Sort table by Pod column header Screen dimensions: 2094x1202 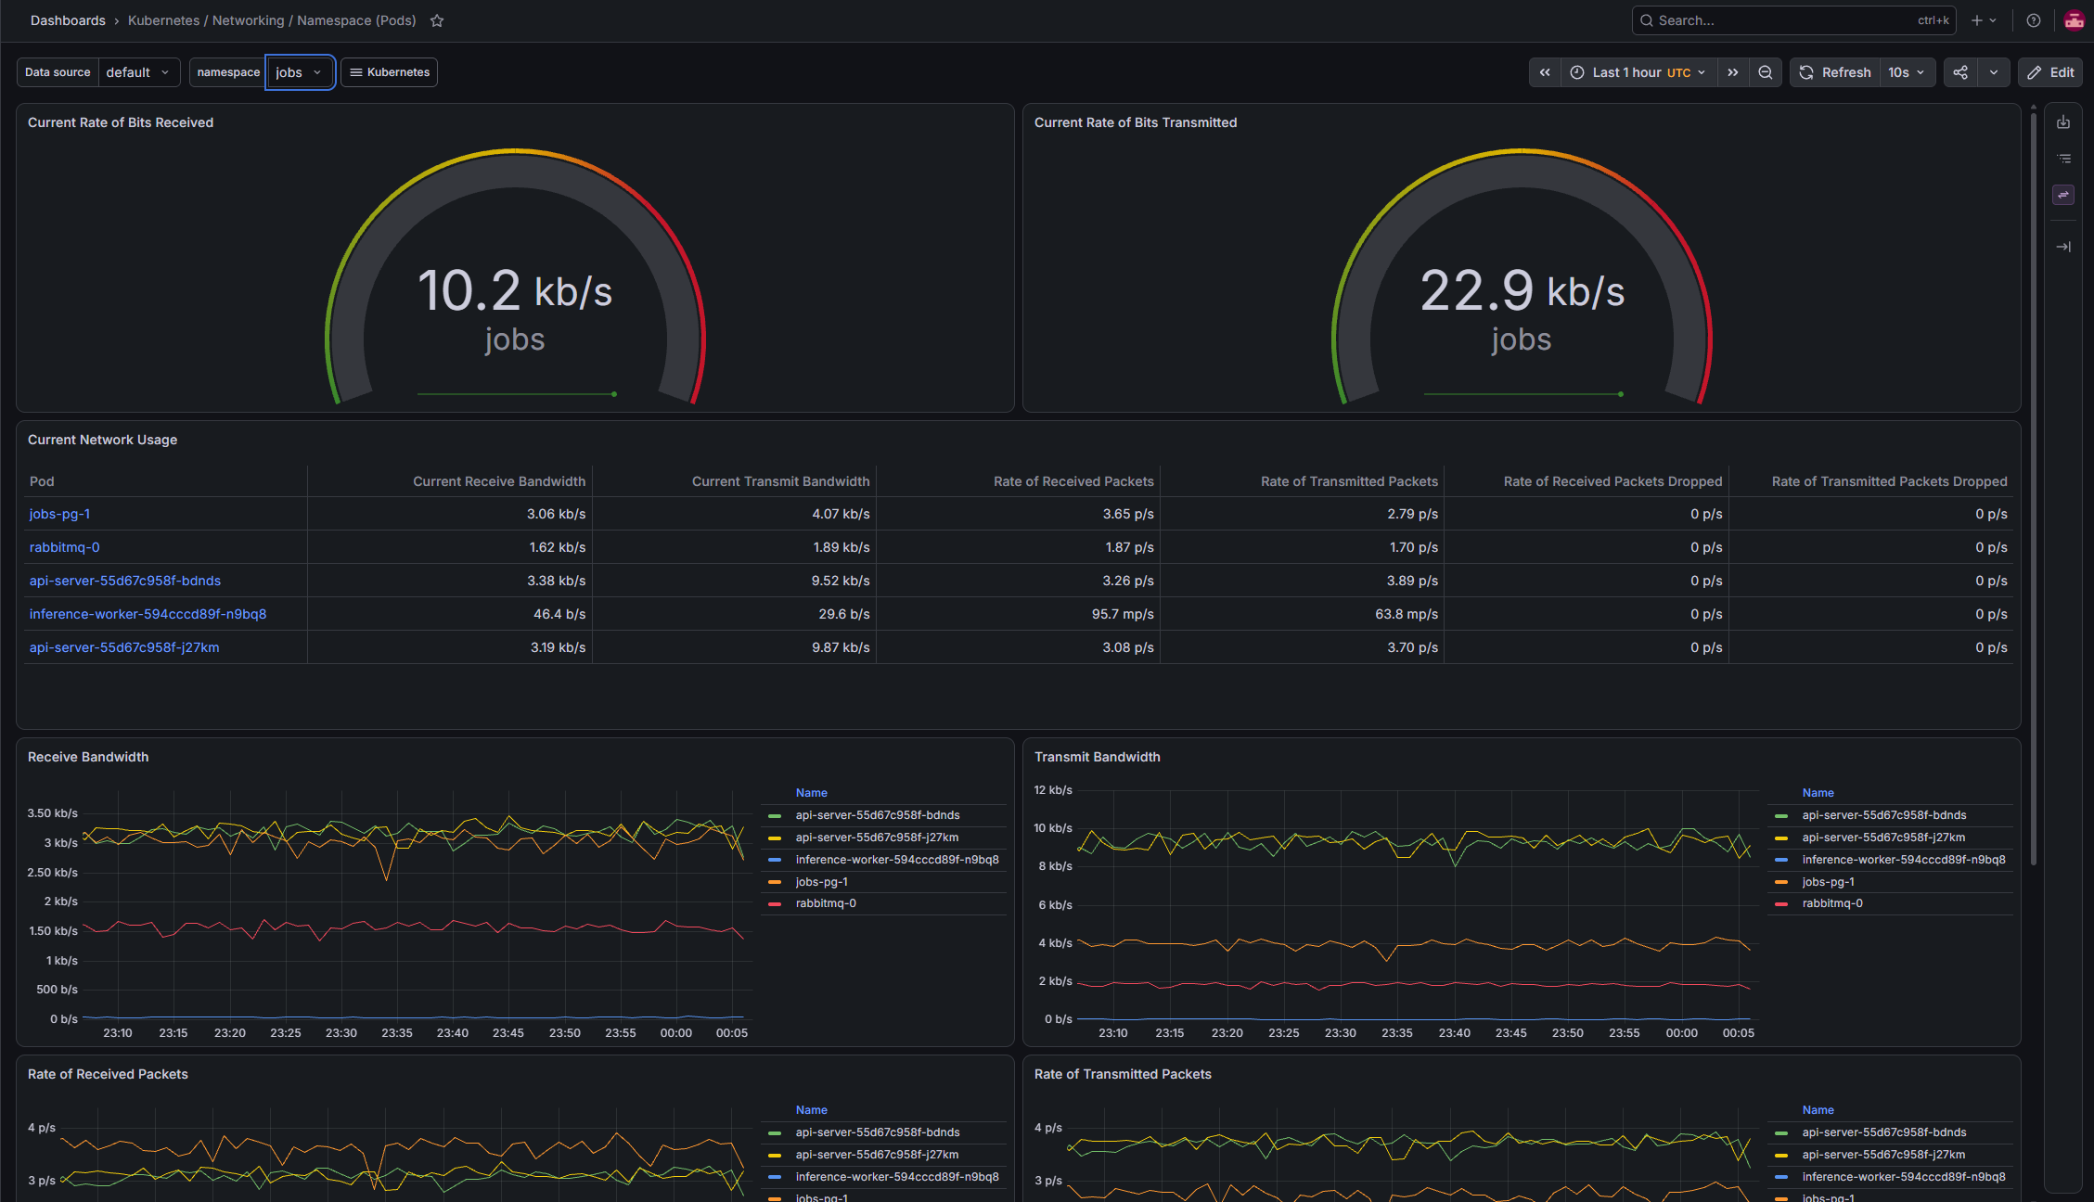pyautogui.click(x=42, y=481)
